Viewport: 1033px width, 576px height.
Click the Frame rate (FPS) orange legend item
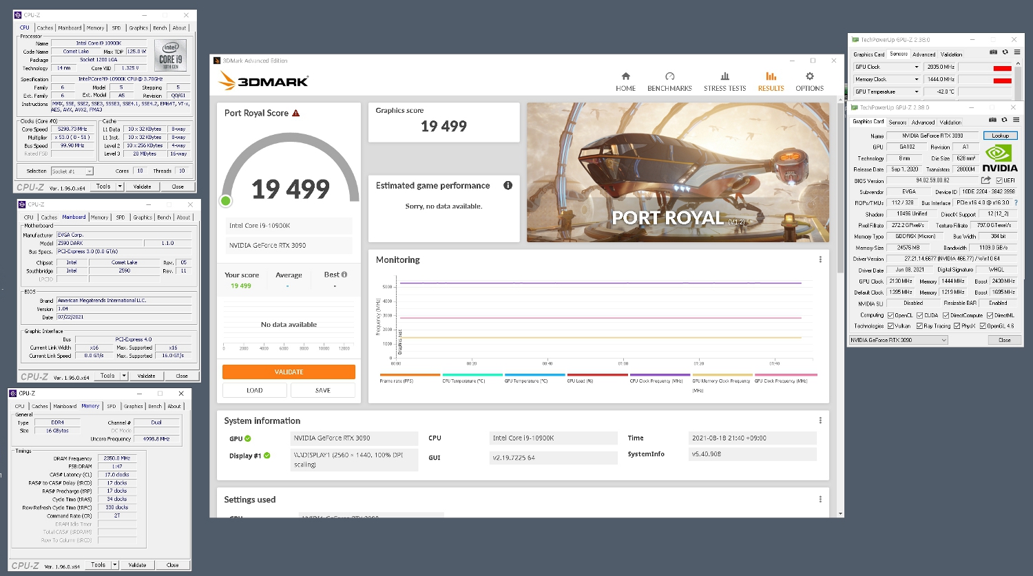pyautogui.click(x=410, y=378)
